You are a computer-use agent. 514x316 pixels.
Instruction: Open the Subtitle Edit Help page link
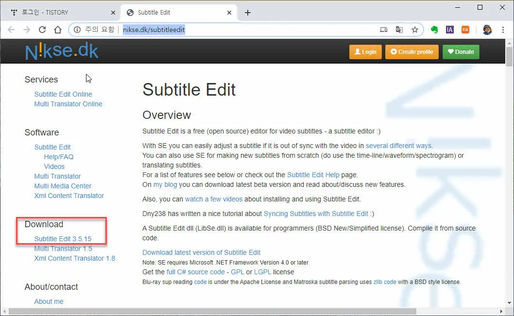[313, 175]
